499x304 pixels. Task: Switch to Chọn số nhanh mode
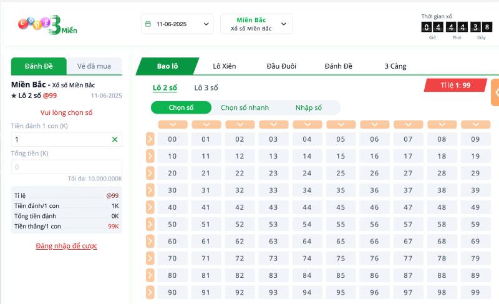coord(245,107)
